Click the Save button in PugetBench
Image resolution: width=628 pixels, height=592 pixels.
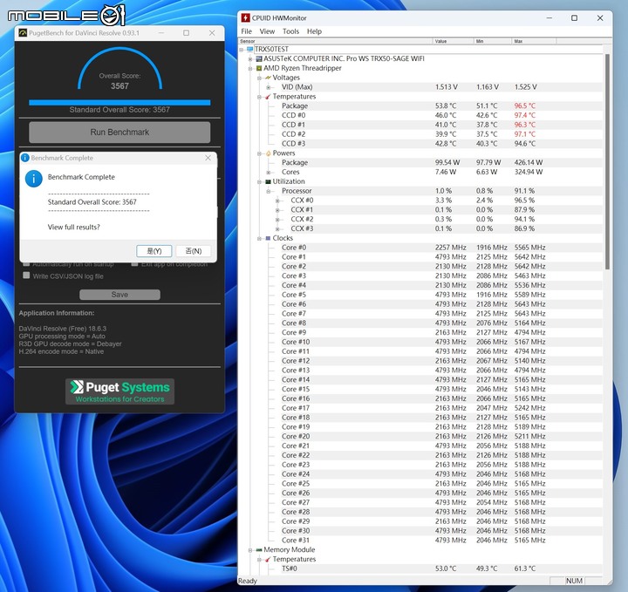[x=119, y=295]
